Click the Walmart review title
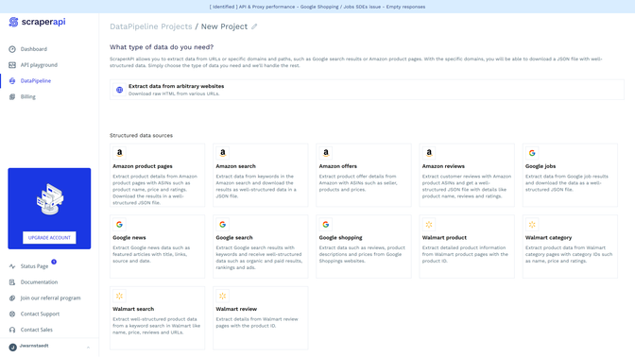Image resolution: width=635 pixels, height=357 pixels. click(x=236, y=309)
